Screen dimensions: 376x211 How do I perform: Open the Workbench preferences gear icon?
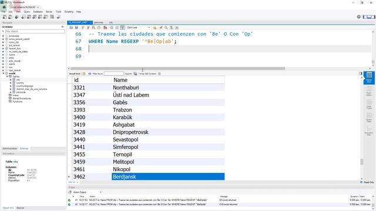tap(359, 17)
